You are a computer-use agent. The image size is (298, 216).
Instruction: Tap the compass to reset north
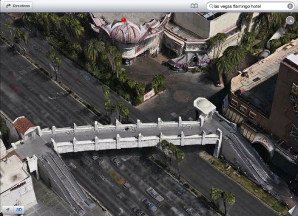coord(290,20)
